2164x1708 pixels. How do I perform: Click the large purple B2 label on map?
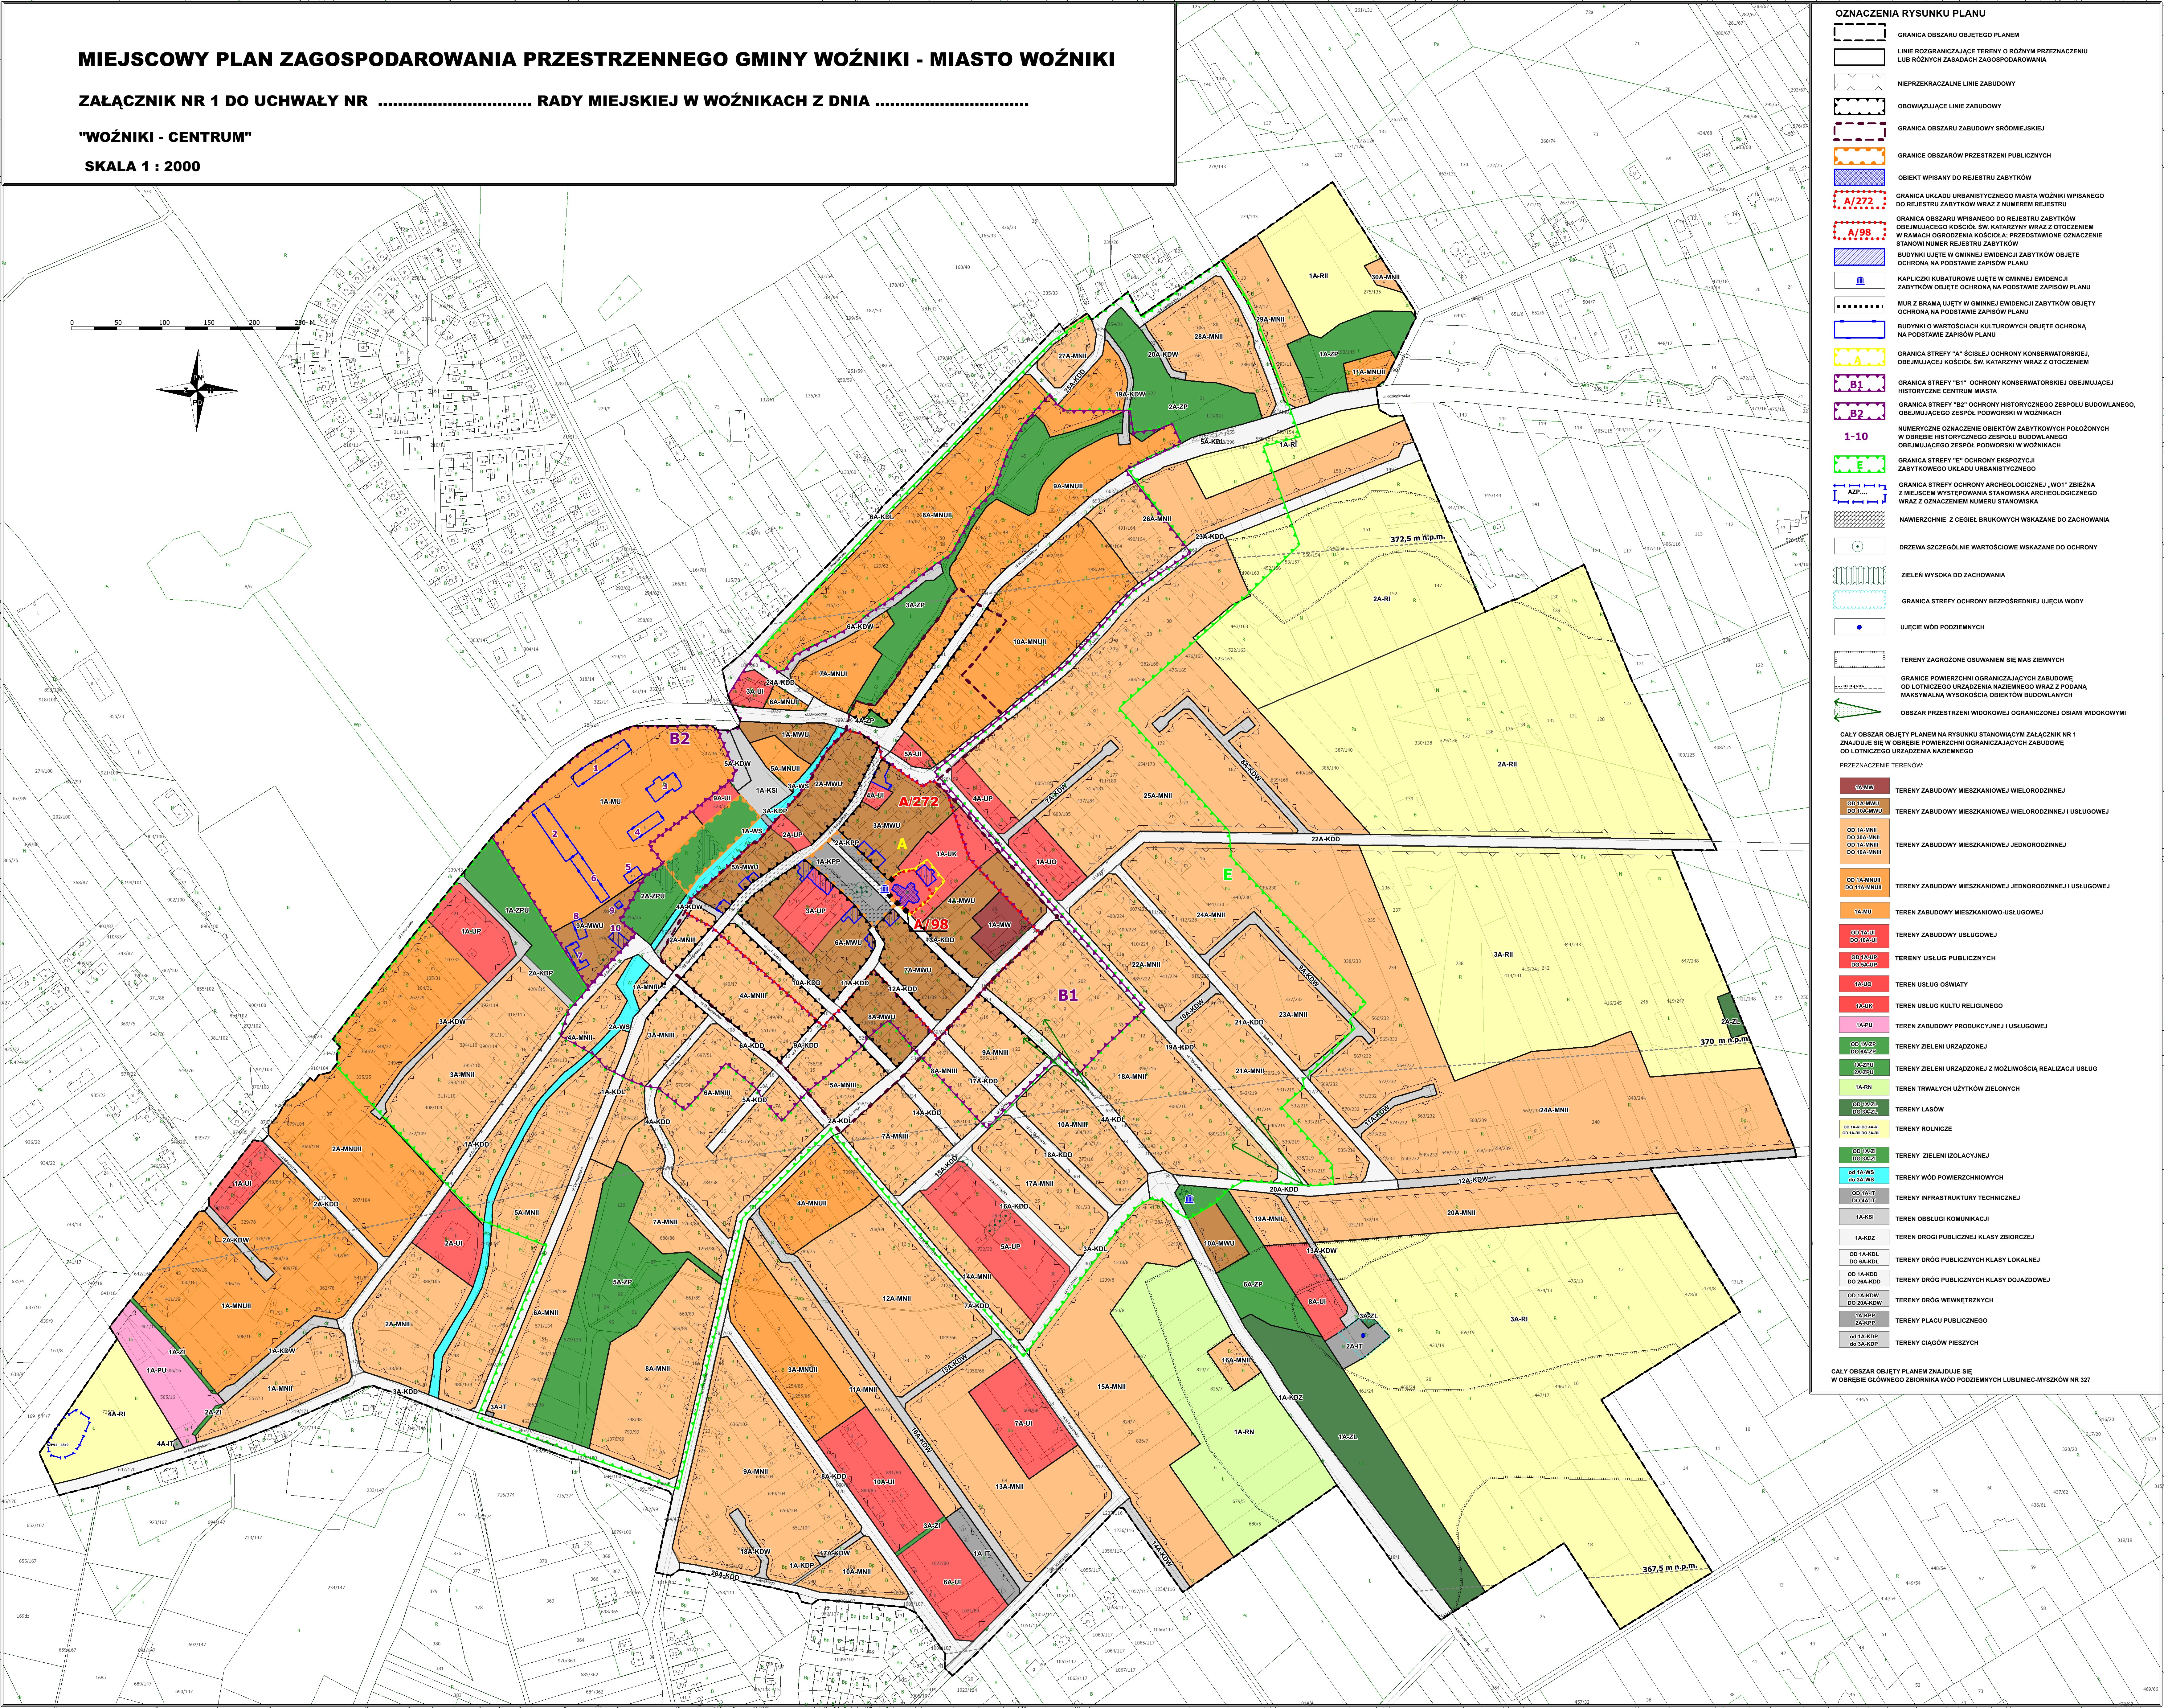[680, 739]
